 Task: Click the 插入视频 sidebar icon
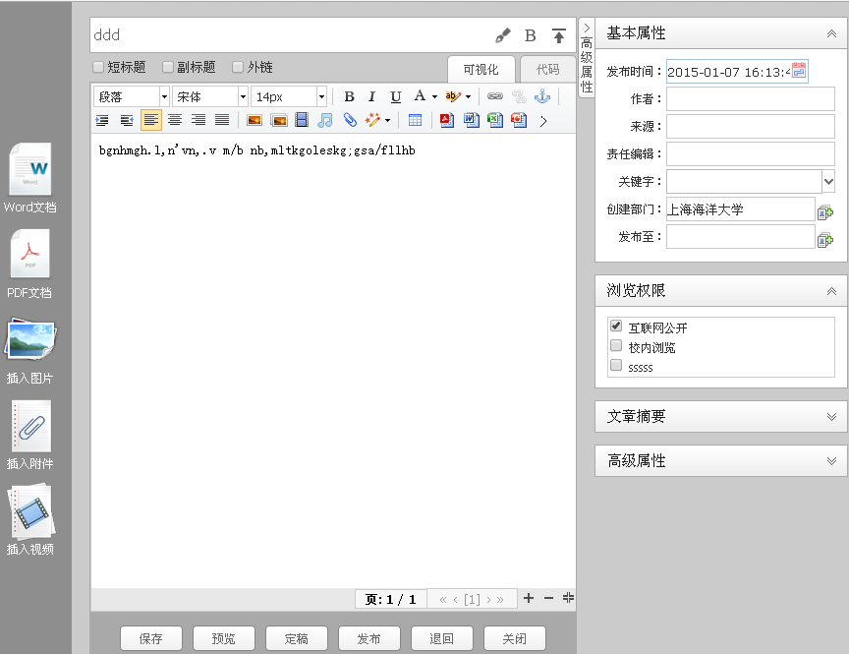[x=29, y=520]
